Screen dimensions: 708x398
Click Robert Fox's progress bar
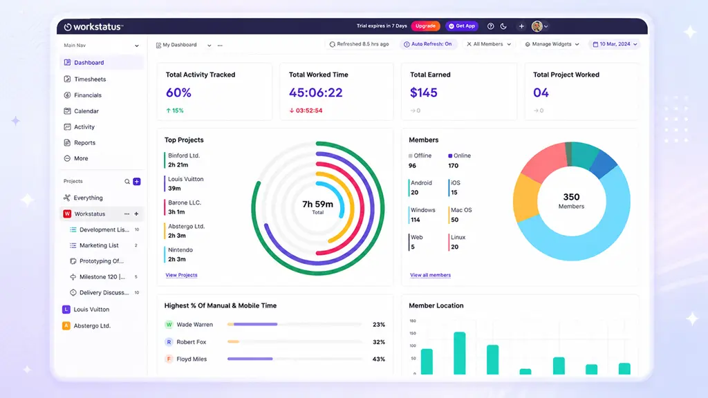click(x=295, y=341)
